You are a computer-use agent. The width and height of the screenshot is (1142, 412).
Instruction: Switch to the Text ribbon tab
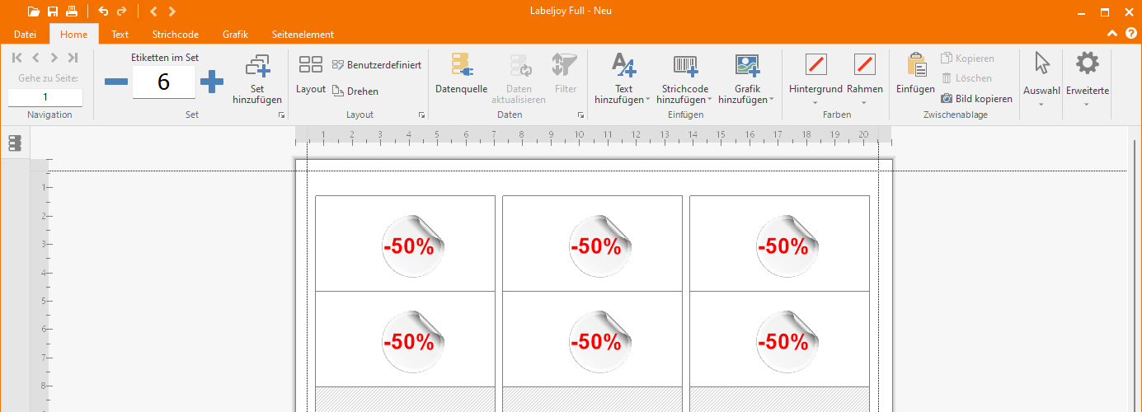click(x=120, y=35)
